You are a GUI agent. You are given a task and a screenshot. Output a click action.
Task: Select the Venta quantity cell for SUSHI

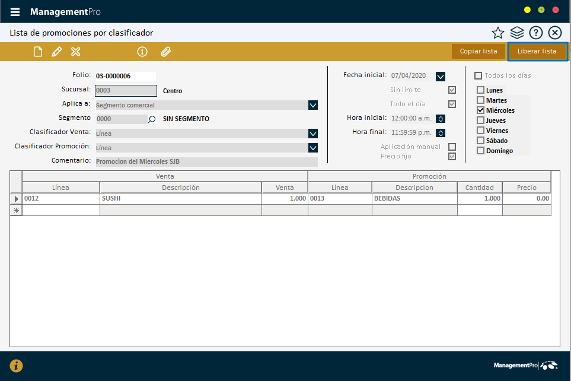point(285,199)
